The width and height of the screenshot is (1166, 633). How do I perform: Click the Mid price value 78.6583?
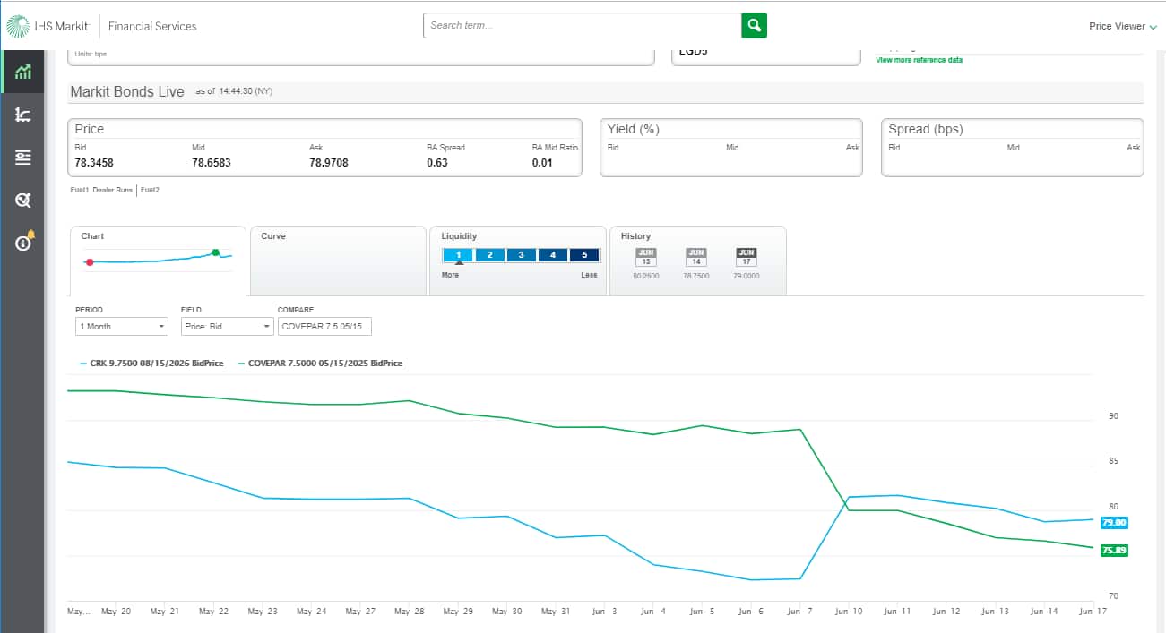click(x=212, y=163)
